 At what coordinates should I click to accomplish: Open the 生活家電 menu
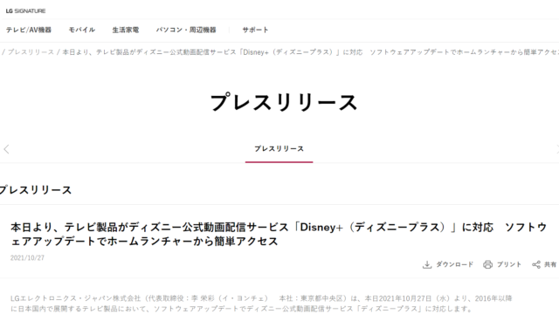pyautogui.click(x=126, y=30)
